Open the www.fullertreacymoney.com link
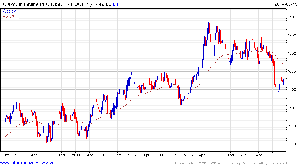Image resolution: width=300 pixels, height=167 pixels. pyautogui.click(x=27, y=163)
